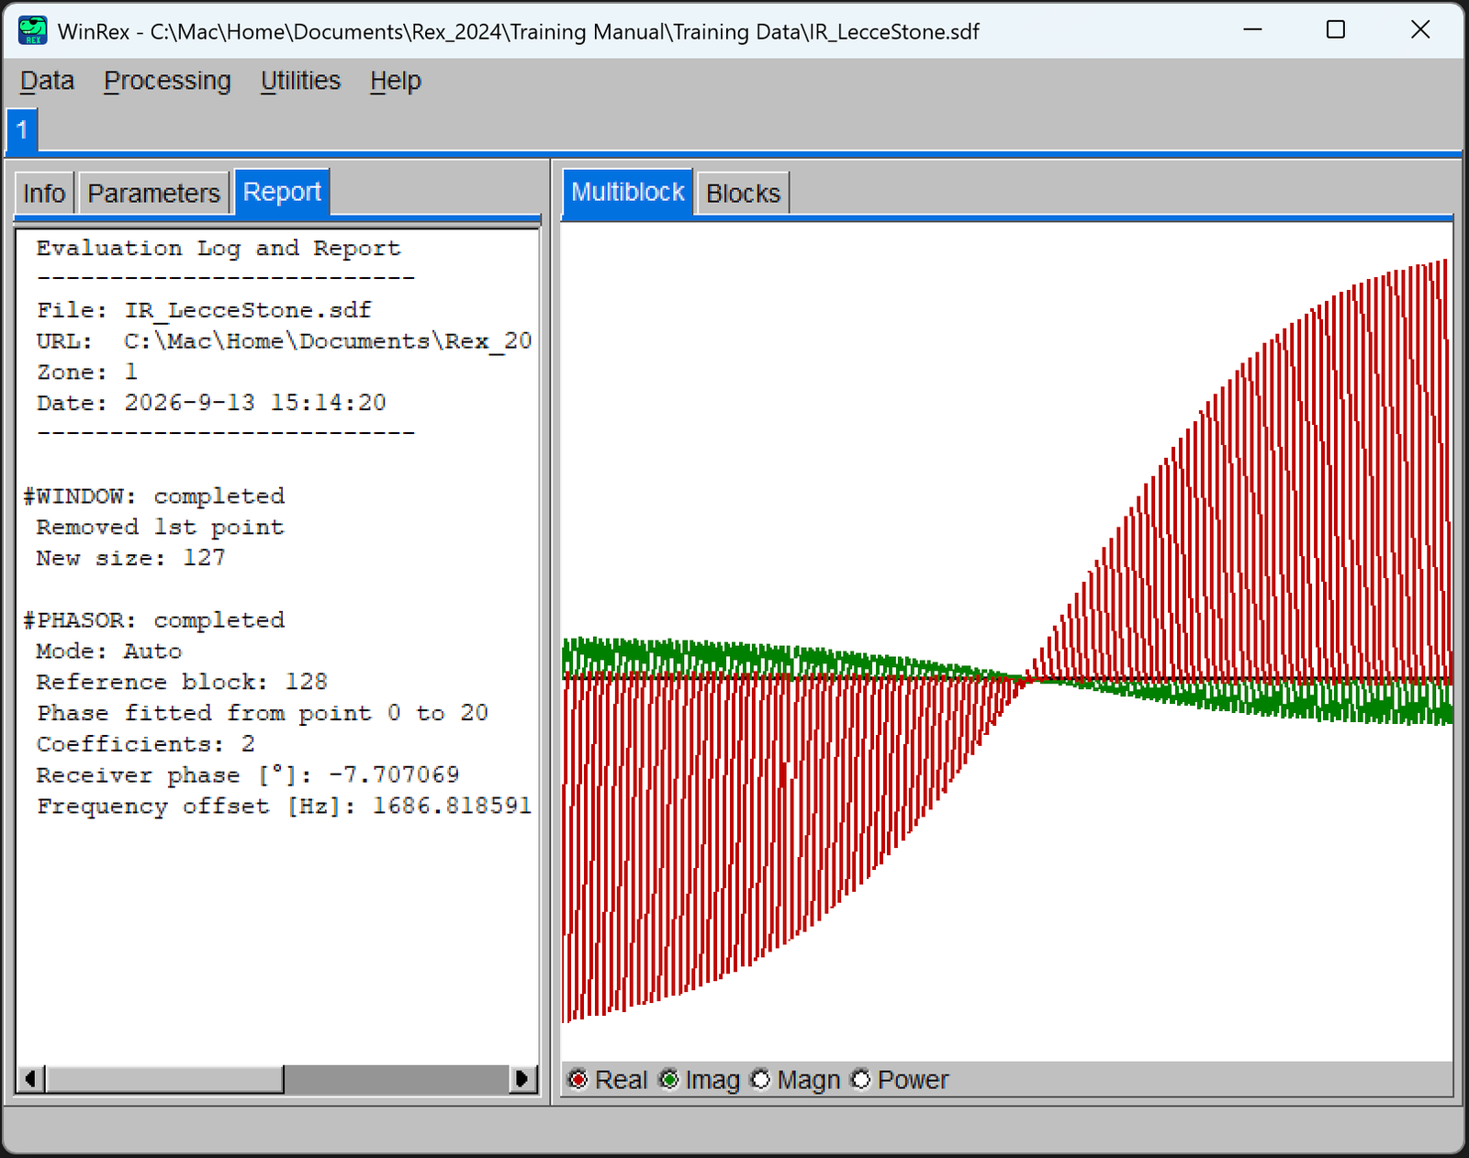Click the 'Evaluation Log and Report' heading
This screenshot has height=1158, width=1469.
pos(219,249)
